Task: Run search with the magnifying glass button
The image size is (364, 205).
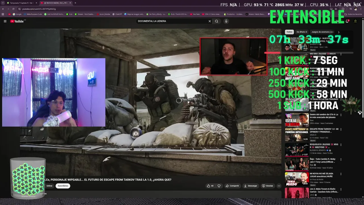Action: click(x=216, y=21)
